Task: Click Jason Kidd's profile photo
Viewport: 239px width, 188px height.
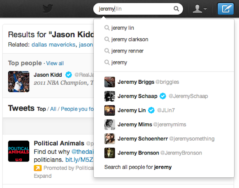Action: tap(19, 81)
